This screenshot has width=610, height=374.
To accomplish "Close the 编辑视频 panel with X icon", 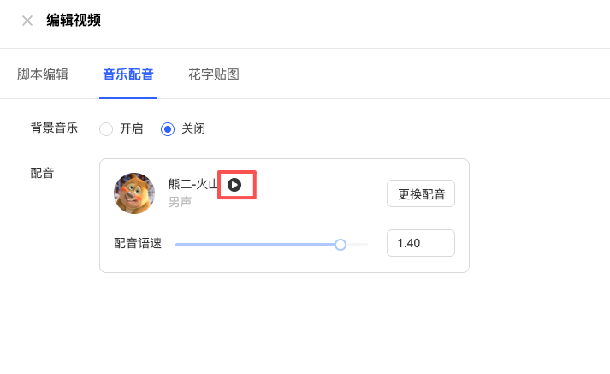I will click(x=27, y=21).
